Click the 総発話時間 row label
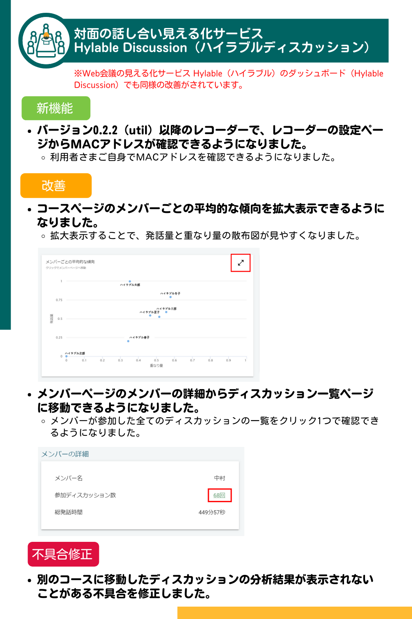The image size is (412, 619). pyautogui.click(x=69, y=512)
